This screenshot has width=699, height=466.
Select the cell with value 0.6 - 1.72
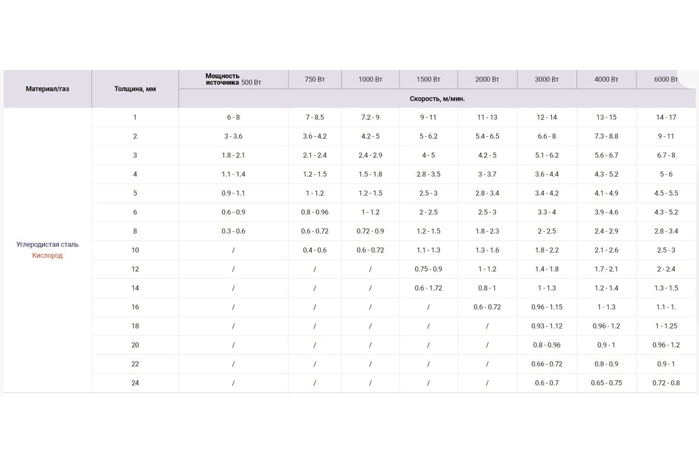[x=428, y=288]
